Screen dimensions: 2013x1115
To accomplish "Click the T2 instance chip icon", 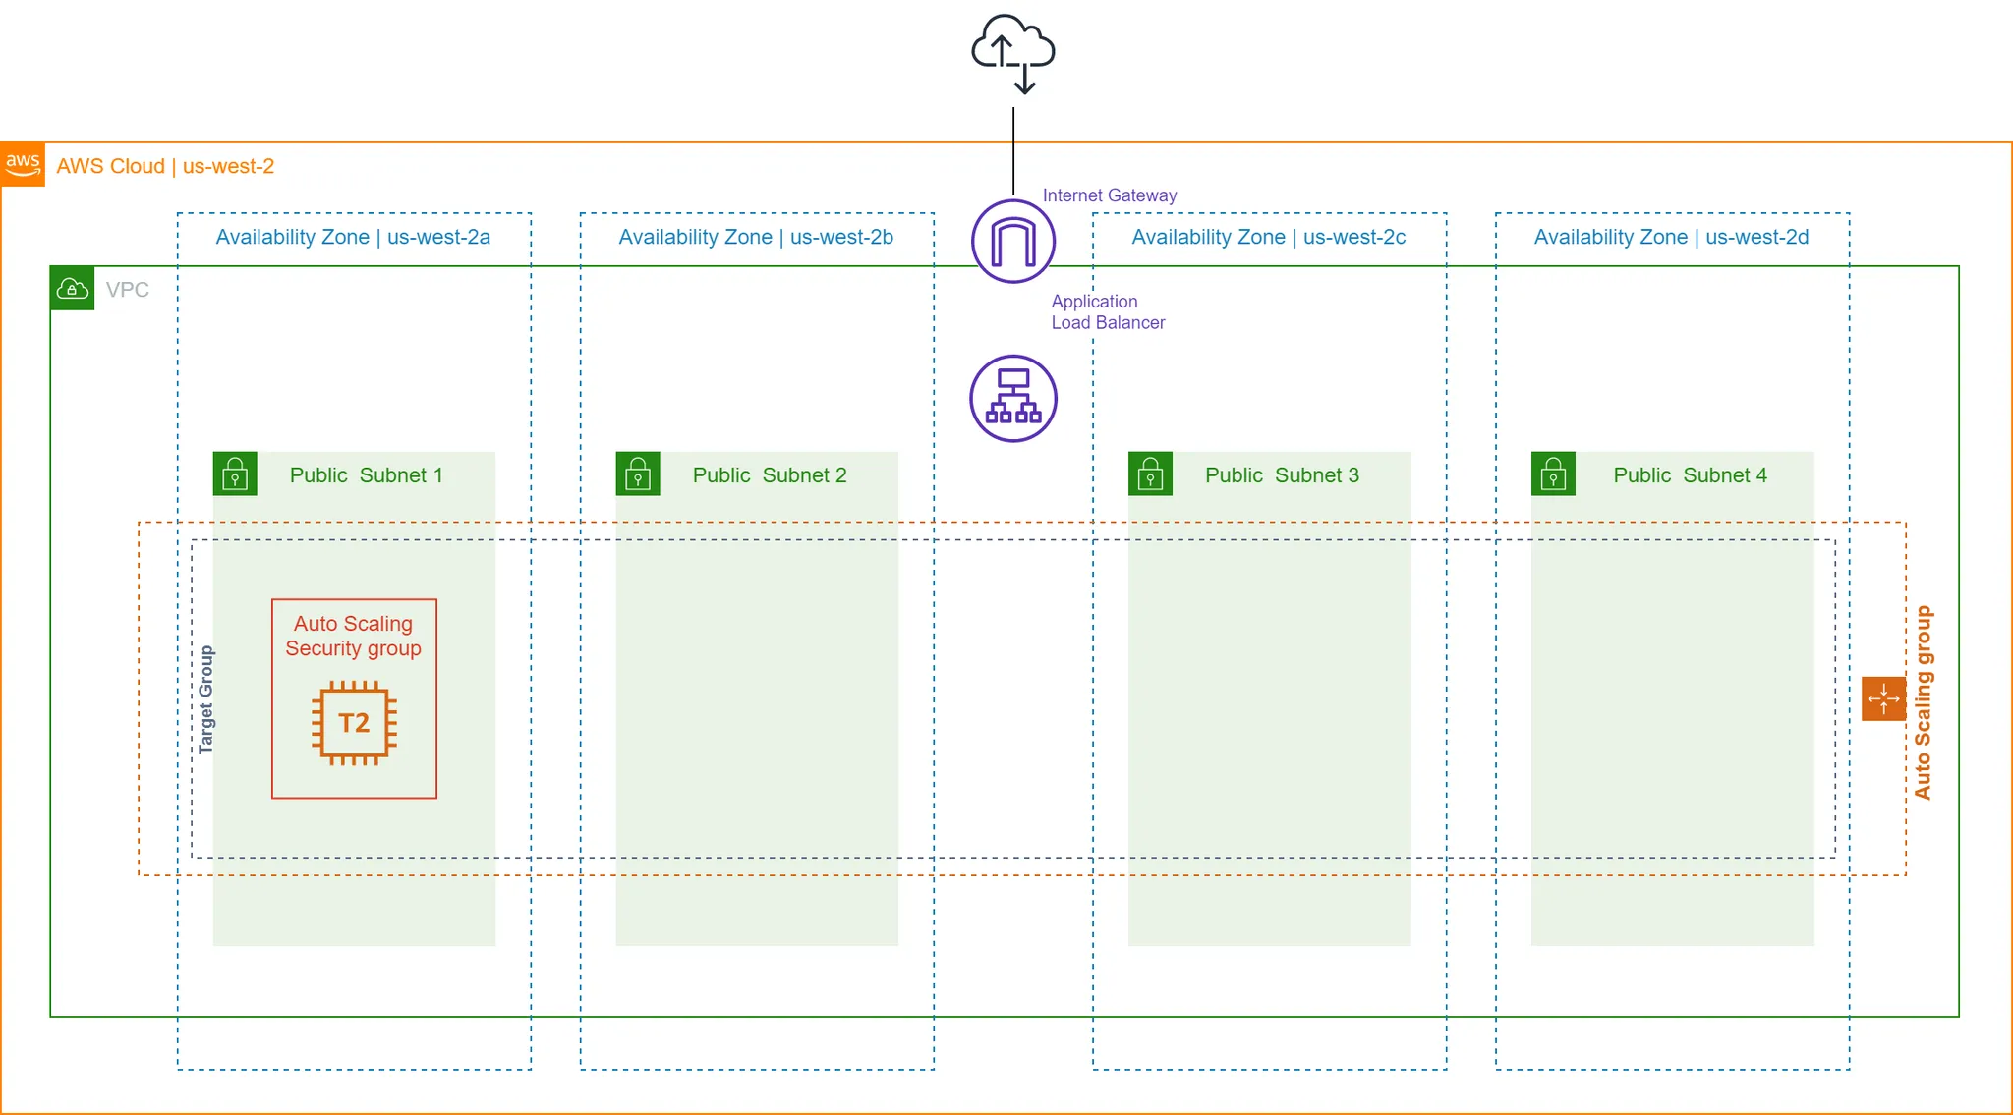I will [354, 724].
